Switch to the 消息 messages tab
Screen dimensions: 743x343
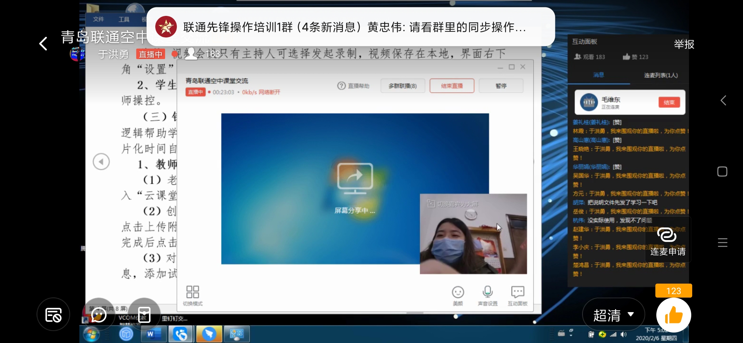[599, 75]
